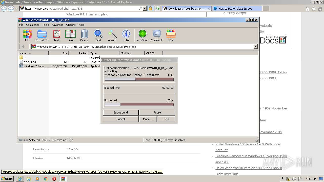The width and height of the screenshot is (324, 182).
Task: Show hidden system tray icons
Action: coord(282,179)
